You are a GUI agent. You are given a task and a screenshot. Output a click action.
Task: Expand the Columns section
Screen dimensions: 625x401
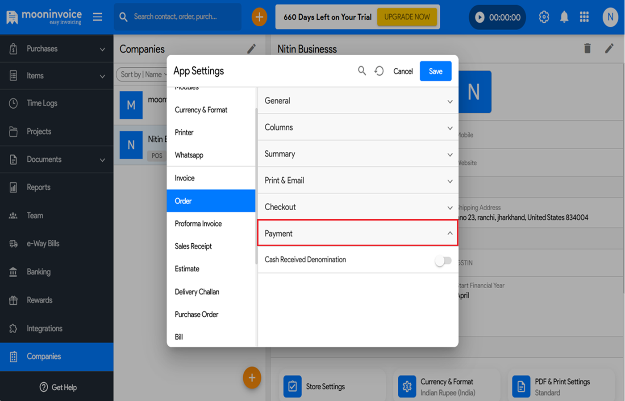pyautogui.click(x=358, y=127)
